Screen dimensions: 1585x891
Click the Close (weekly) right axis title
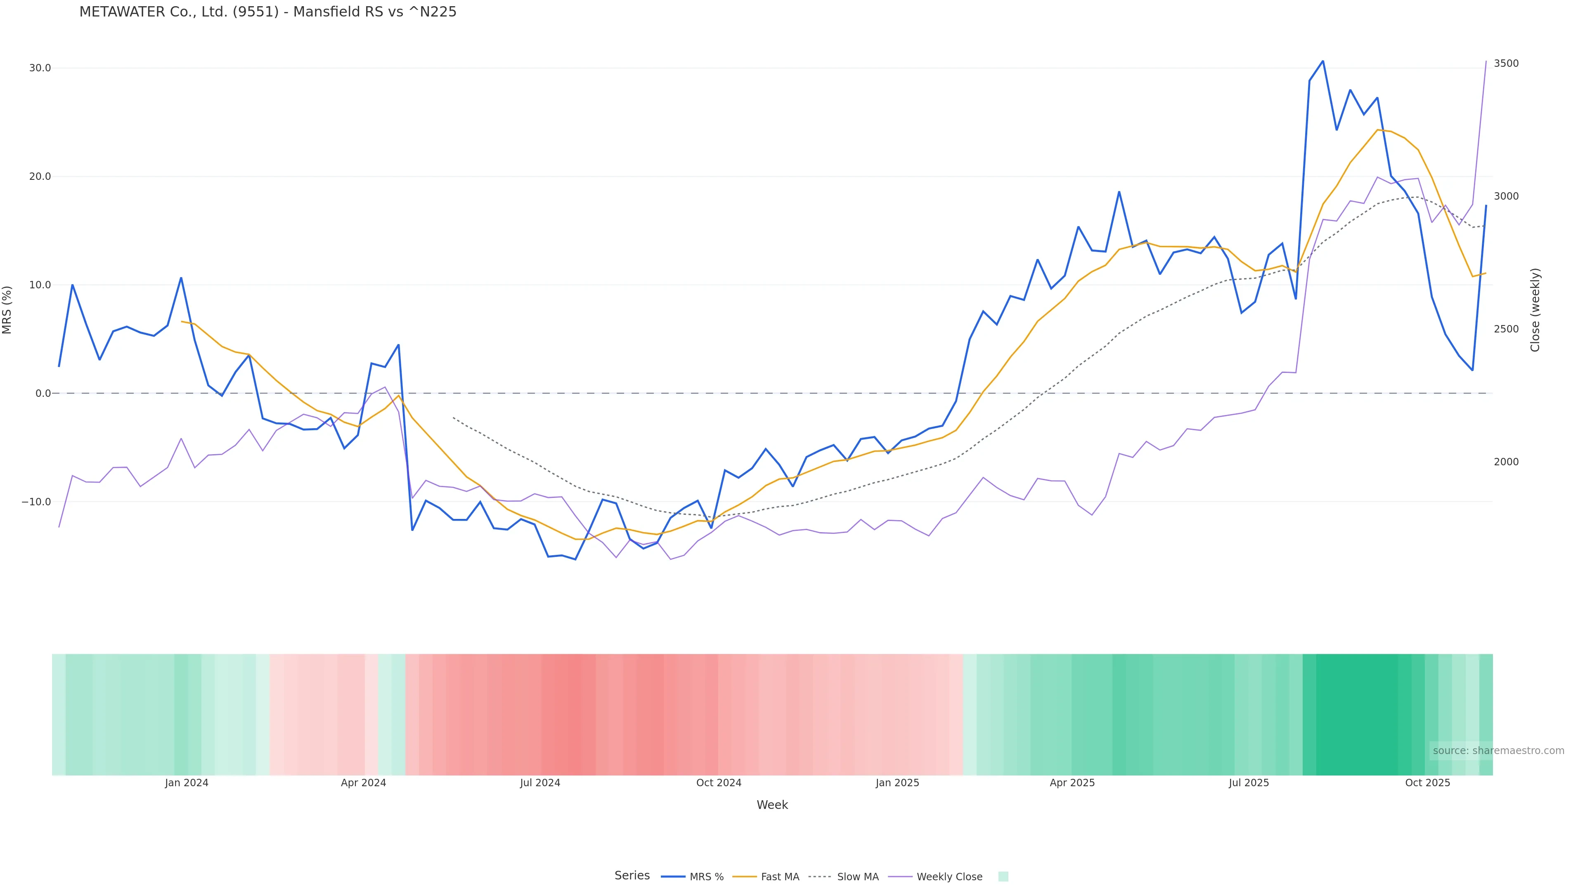[1535, 310]
